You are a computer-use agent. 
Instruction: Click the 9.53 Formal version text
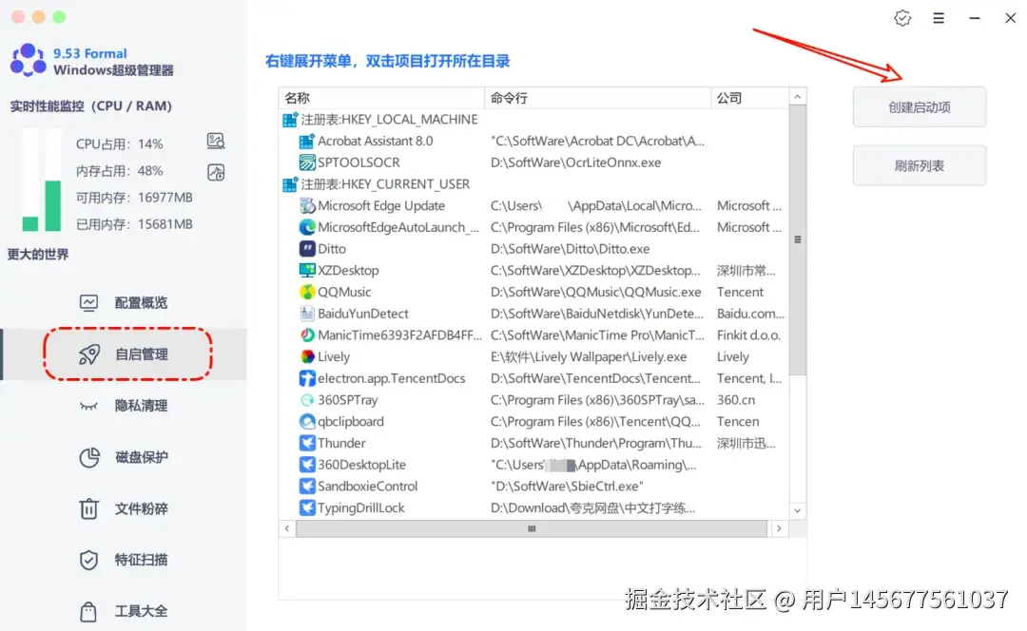pos(89,53)
